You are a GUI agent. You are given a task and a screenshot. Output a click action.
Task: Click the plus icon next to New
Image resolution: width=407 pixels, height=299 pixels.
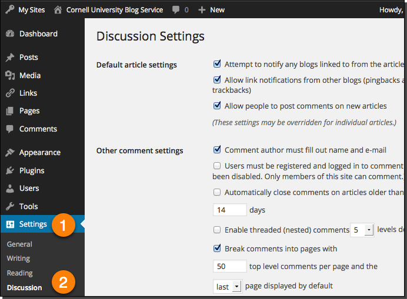point(202,10)
